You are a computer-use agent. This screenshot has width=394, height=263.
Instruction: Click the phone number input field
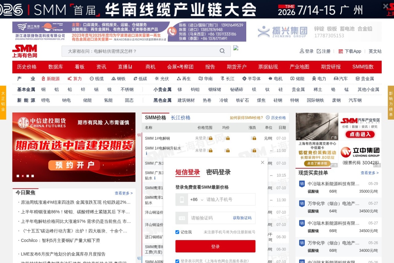pos(230,200)
